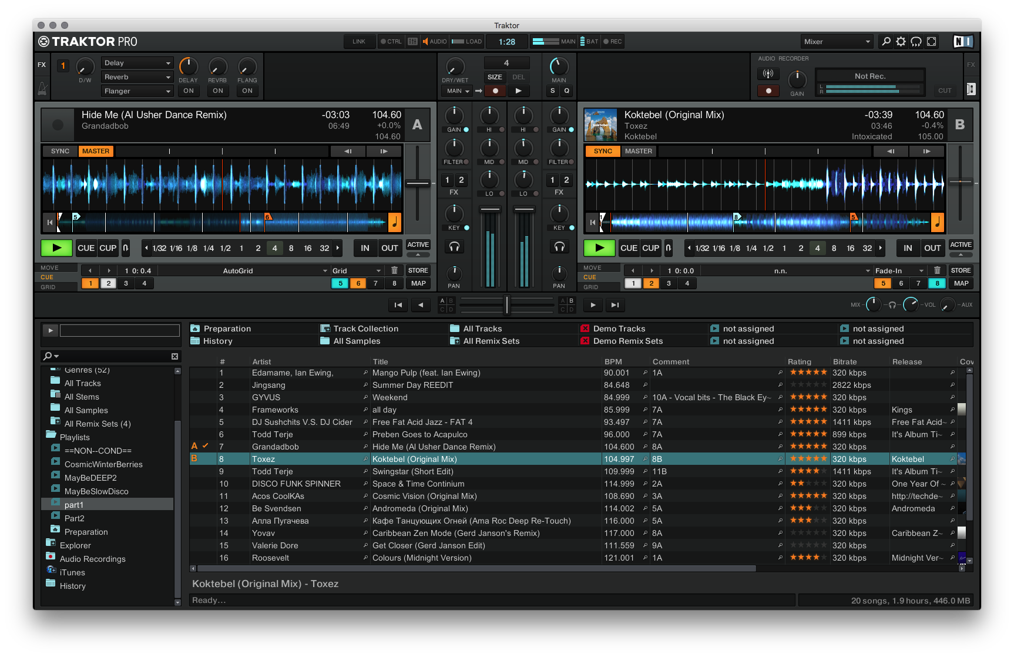
Task: Click Deck B play button
Action: [599, 248]
